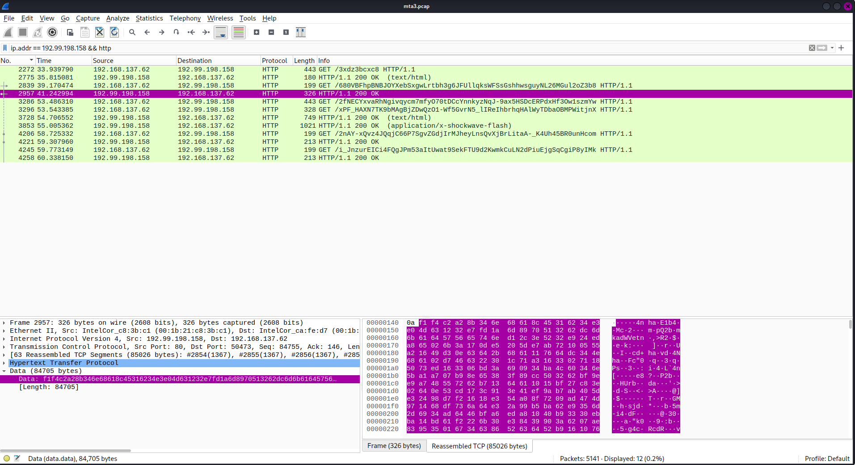The width and height of the screenshot is (855, 465).
Task: Sort by the Info column header
Action: [x=585, y=60]
